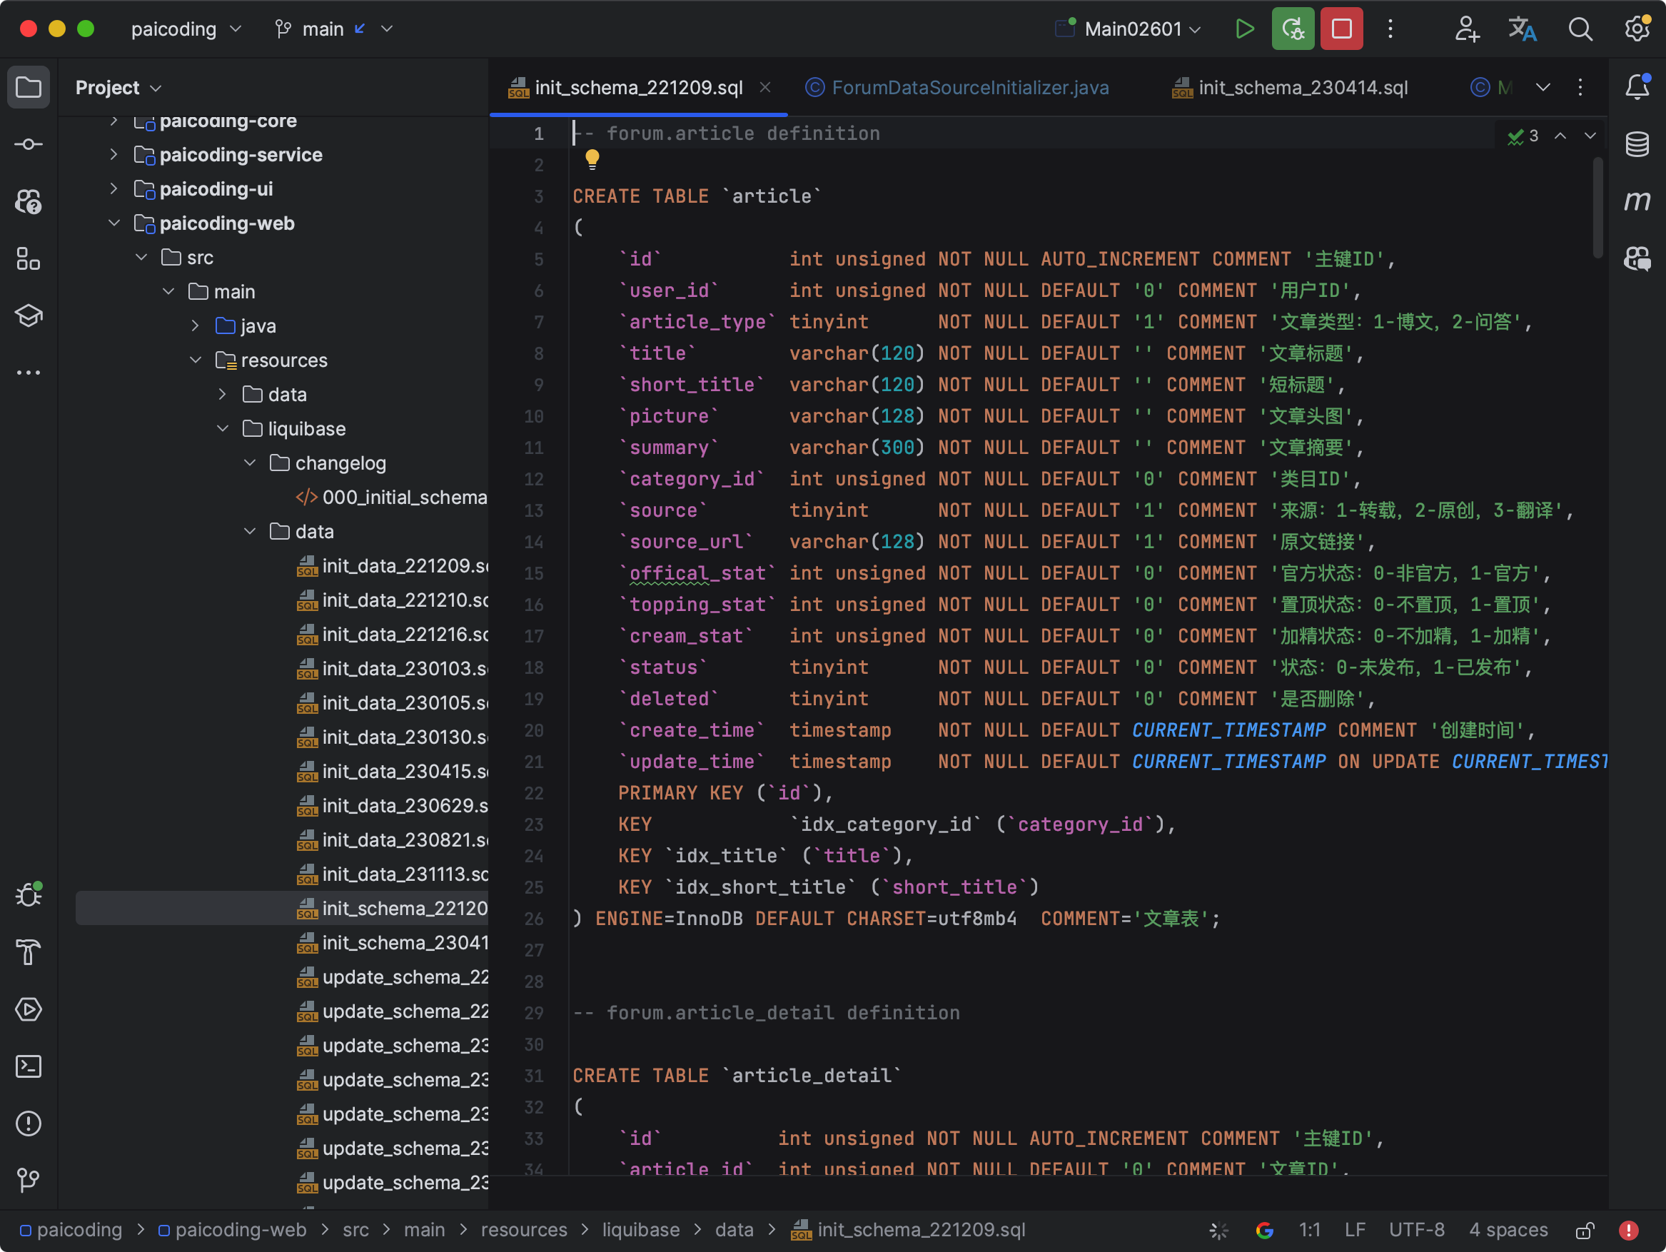Click the editor vertical scrollbar thumb
The image size is (1666, 1252).
pyautogui.click(x=1597, y=207)
